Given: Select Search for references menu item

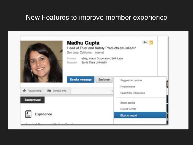Looking at the screenshot, I should (x=132, y=93).
